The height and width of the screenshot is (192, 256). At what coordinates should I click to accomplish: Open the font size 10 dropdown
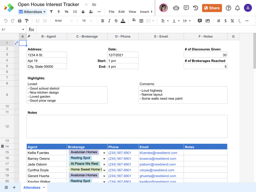tap(87, 21)
